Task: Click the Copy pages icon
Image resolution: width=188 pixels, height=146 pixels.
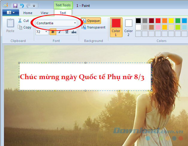Action: pos(20,27)
